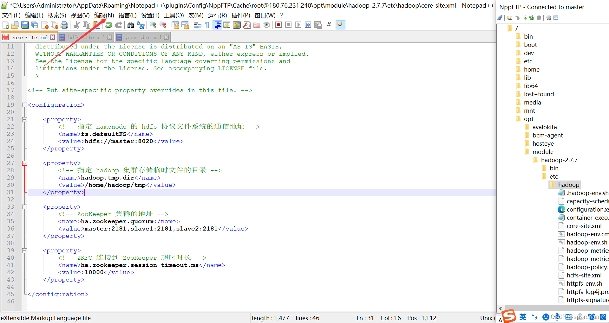Click the NppFTP disconnect icon
This screenshot has height=323, width=609.
[x=500, y=18]
